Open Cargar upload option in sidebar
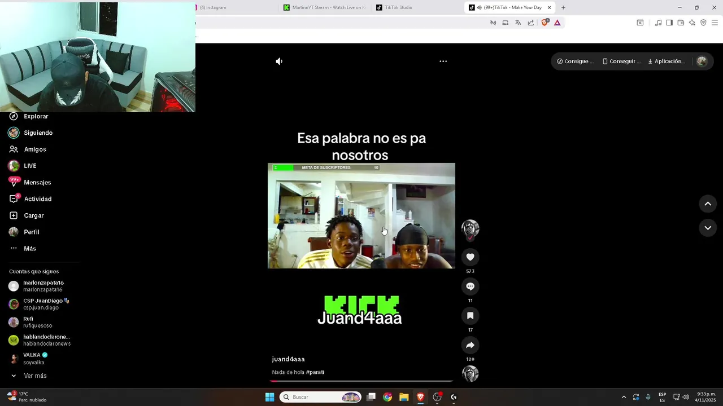 coord(27,215)
